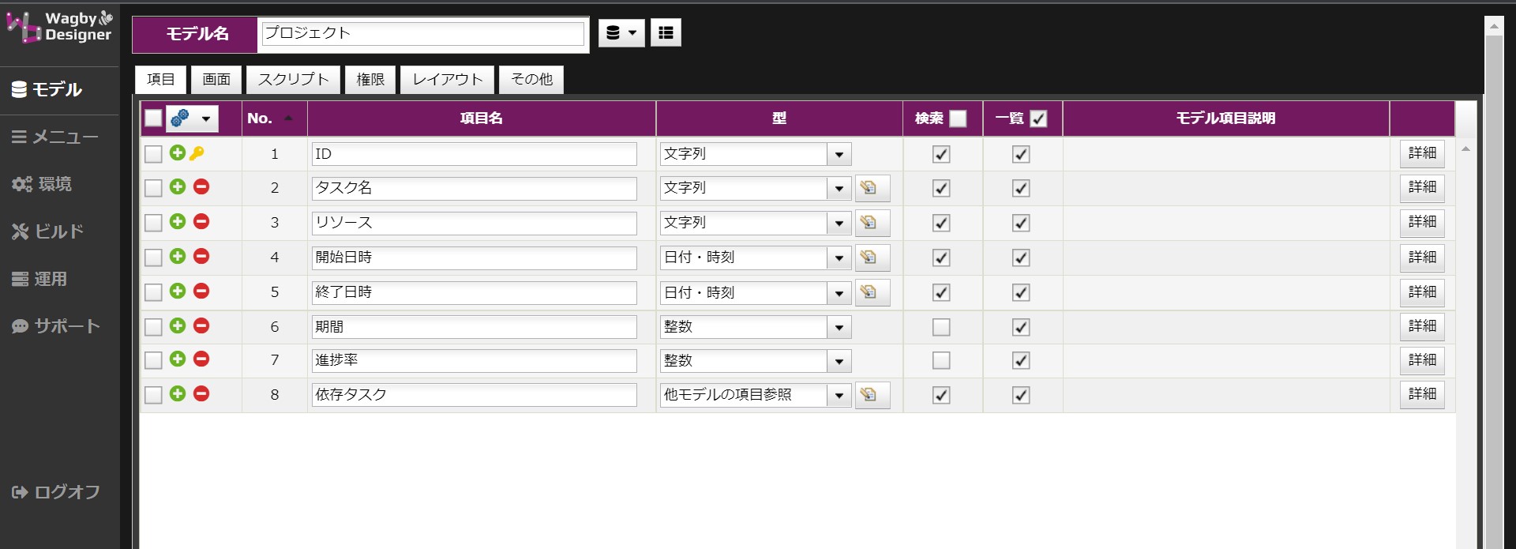This screenshot has height=549, width=1516.
Task: Open the サポート sidebar item
Action: coord(55,326)
